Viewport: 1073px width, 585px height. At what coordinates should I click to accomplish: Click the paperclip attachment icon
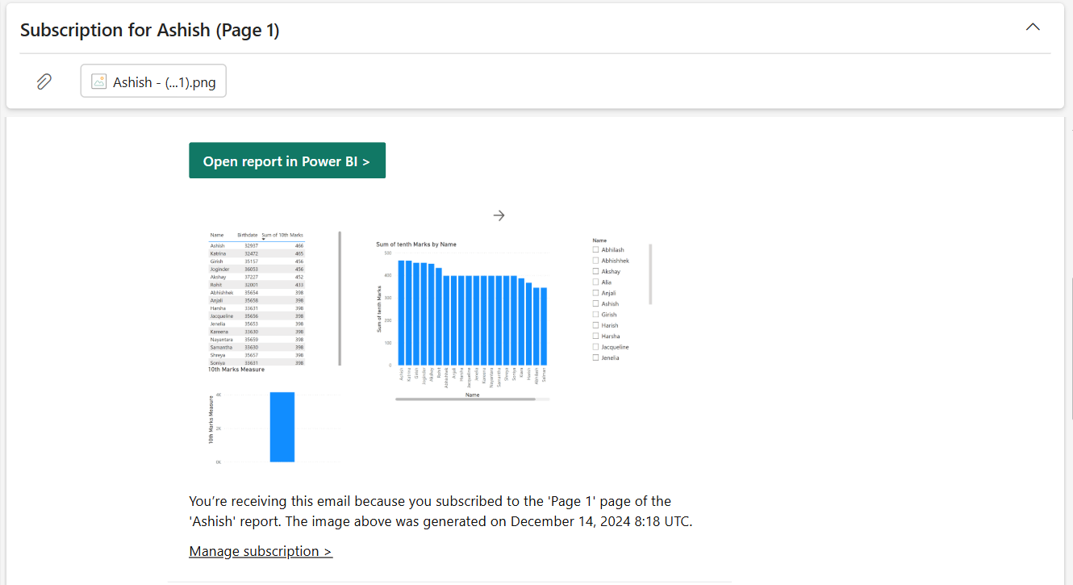coord(44,81)
